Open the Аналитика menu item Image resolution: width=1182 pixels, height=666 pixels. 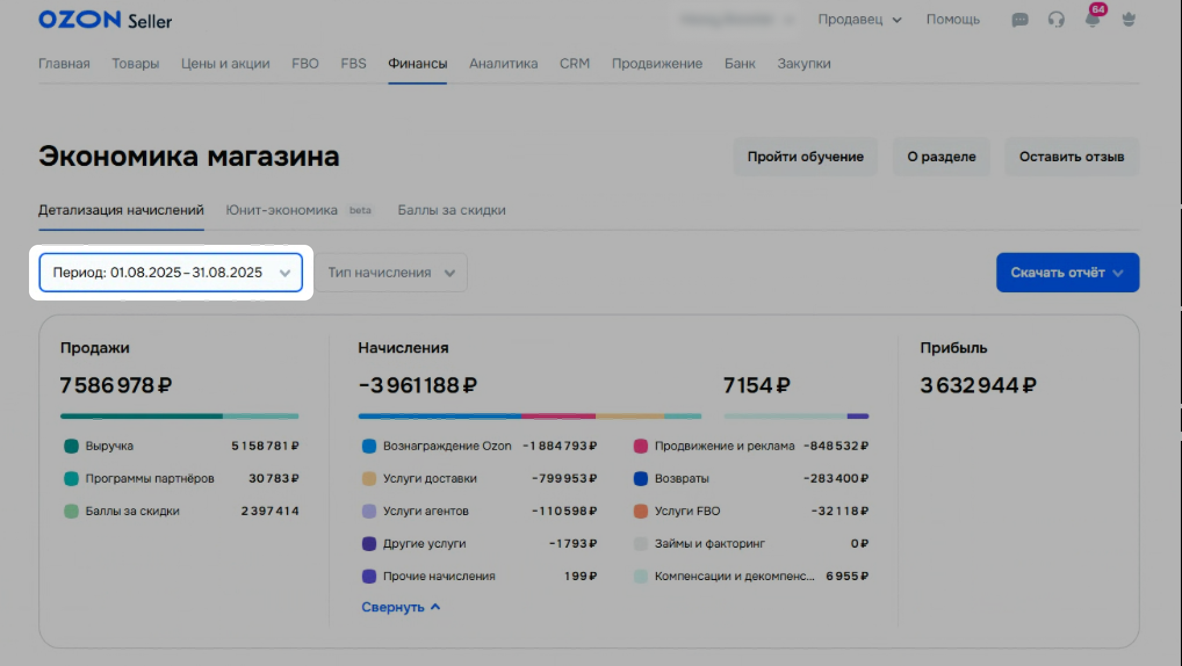click(x=503, y=63)
